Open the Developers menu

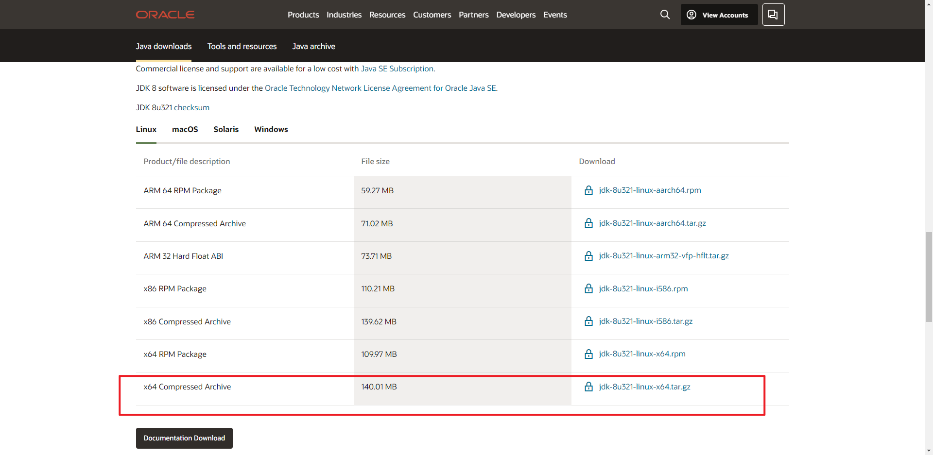pyautogui.click(x=516, y=15)
